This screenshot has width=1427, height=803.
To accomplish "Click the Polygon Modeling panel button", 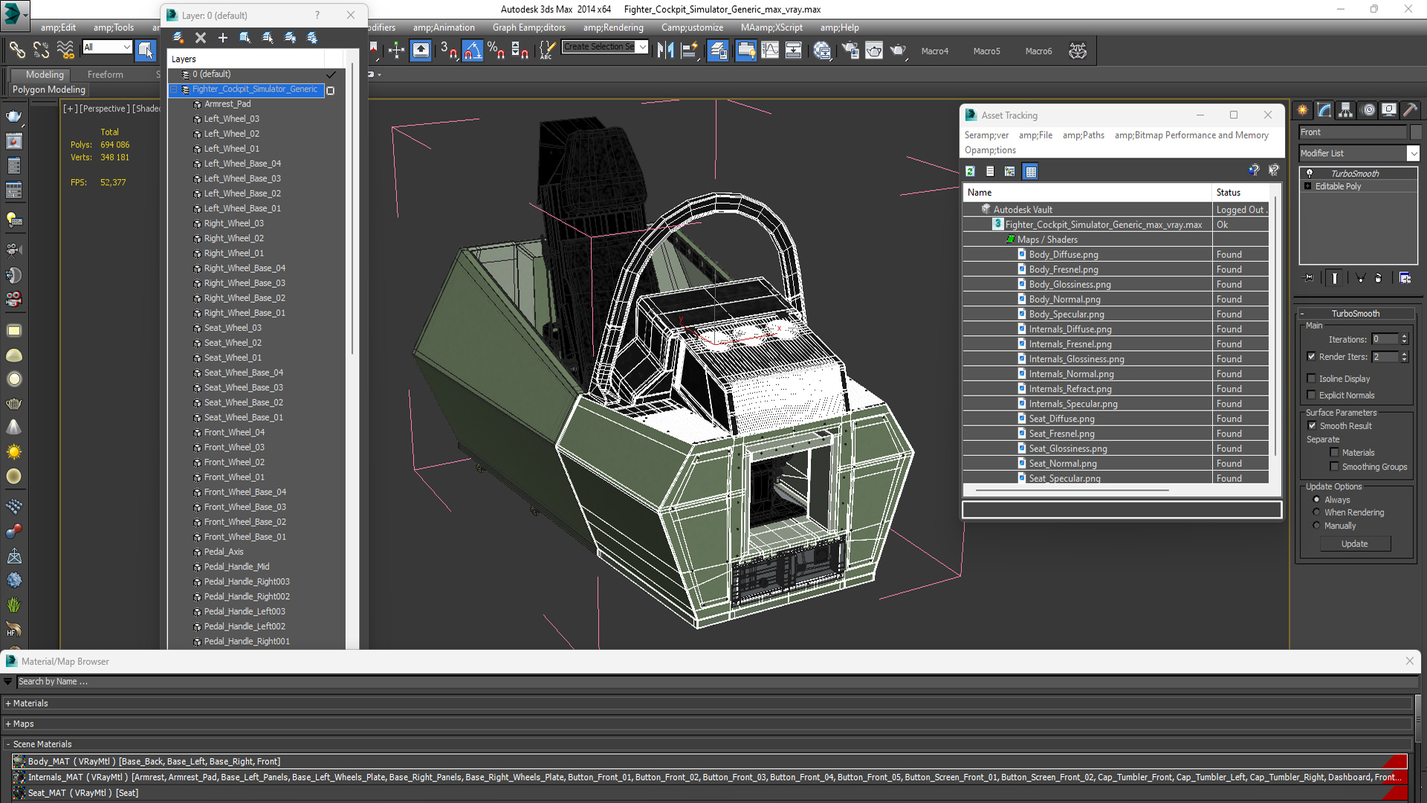I will point(49,90).
